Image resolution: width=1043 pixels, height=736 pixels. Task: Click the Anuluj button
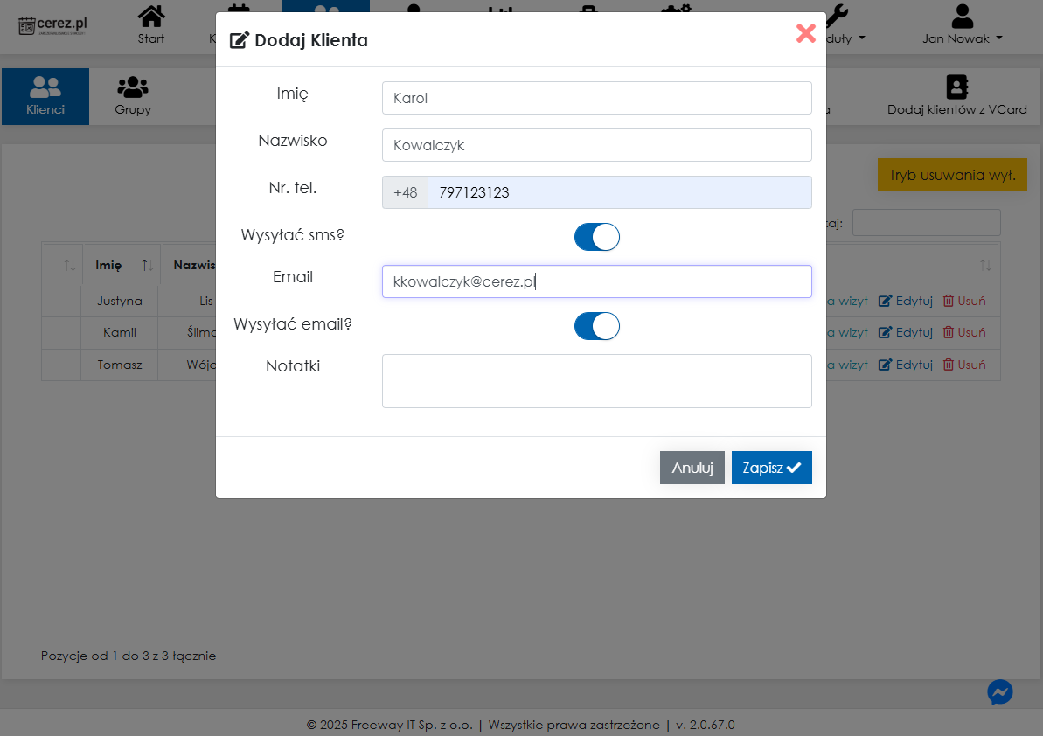coord(692,468)
